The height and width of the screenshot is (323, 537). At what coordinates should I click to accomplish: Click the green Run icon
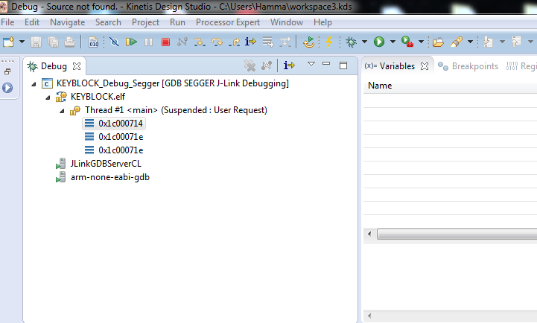(x=379, y=42)
